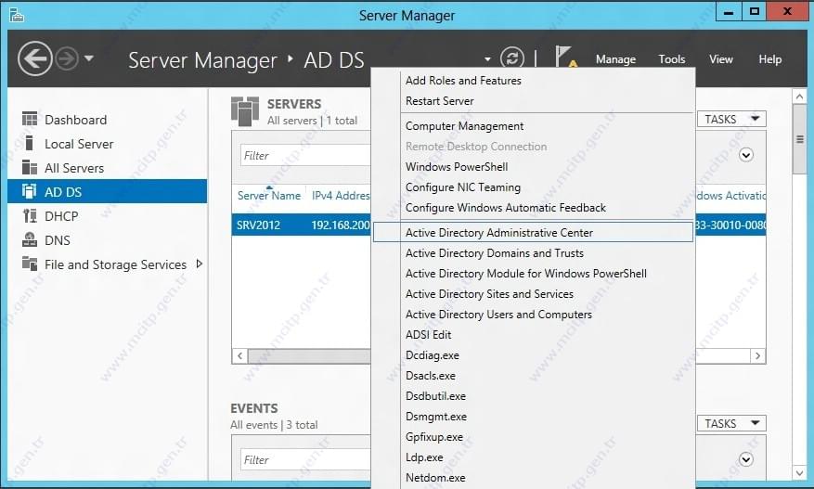Launch ADSI Edit from menu
Image resolution: width=814 pixels, height=489 pixels.
[428, 335]
